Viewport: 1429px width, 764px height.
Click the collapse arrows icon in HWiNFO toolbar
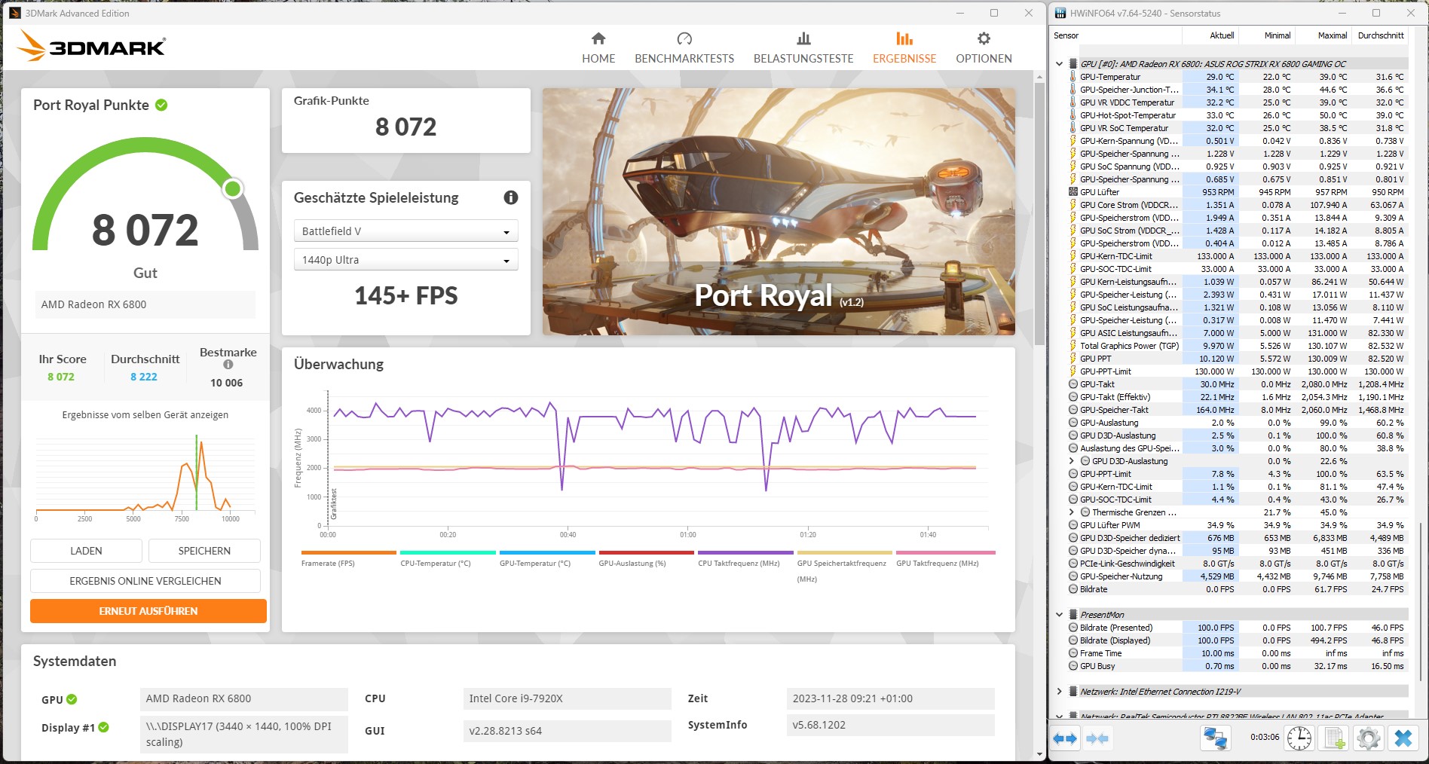[1097, 738]
